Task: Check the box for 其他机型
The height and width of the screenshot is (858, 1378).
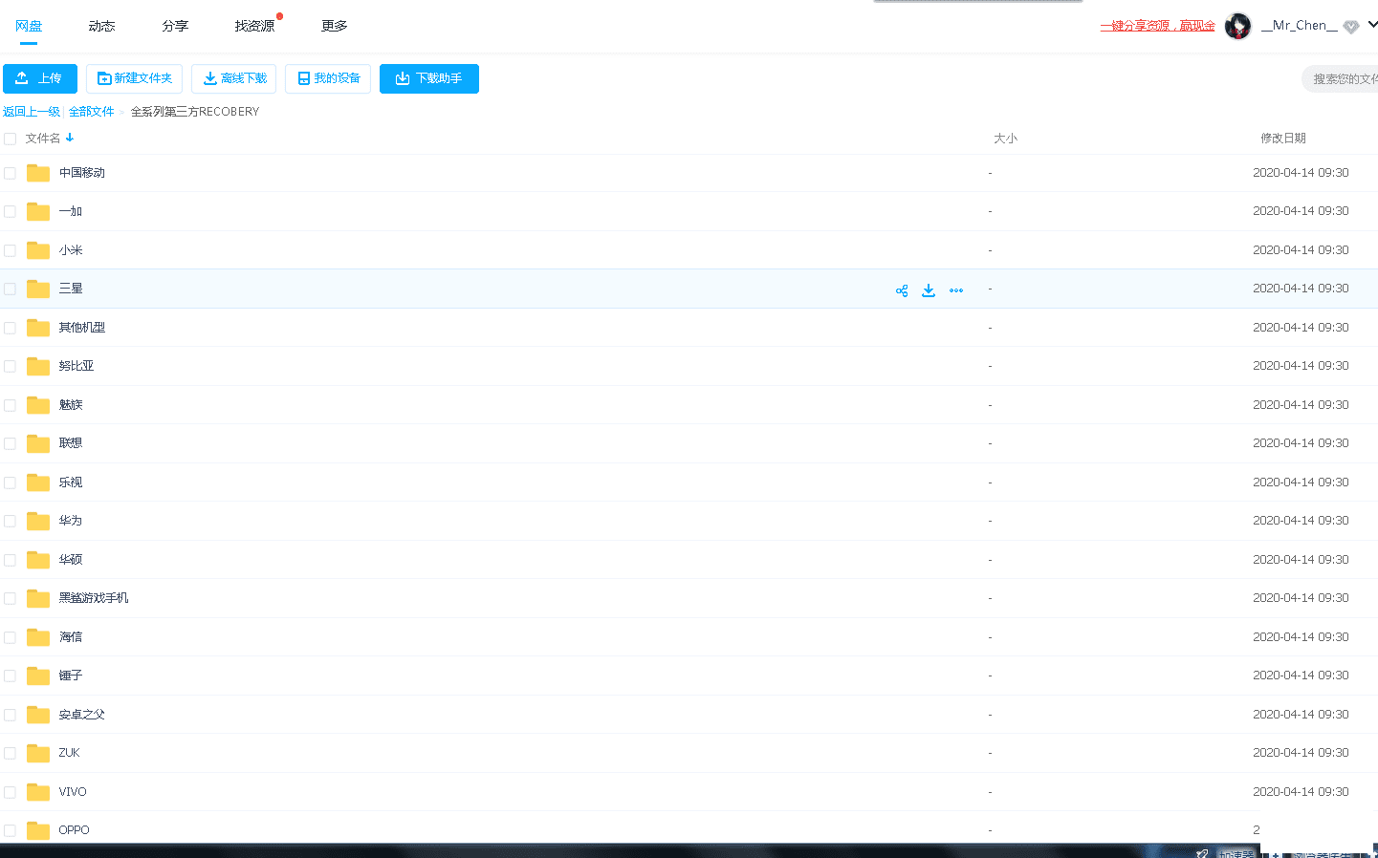Action: coord(11,328)
